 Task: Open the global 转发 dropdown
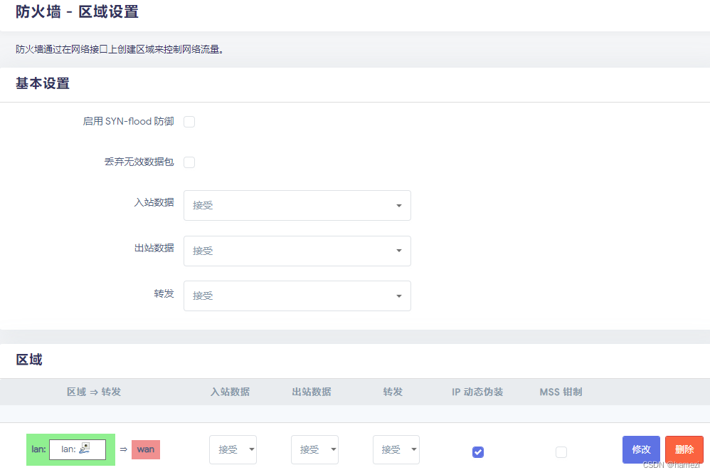pyautogui.click(x=297, y=296)
